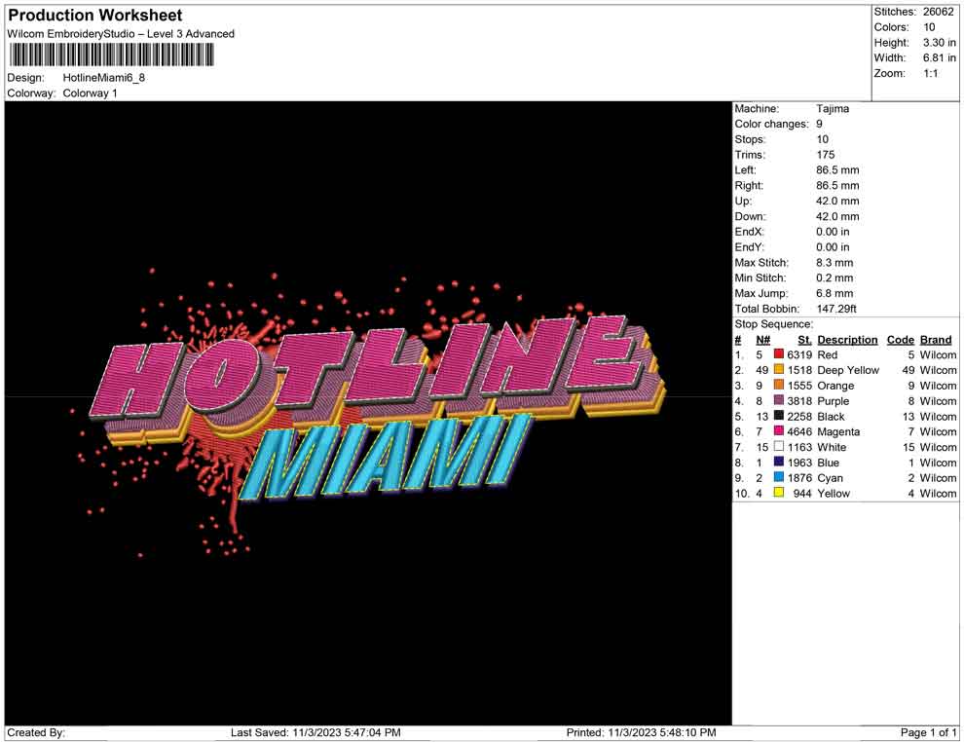This screenshot has width=964, height=742.
Task: Click the Brand column header
Action: 936,340
